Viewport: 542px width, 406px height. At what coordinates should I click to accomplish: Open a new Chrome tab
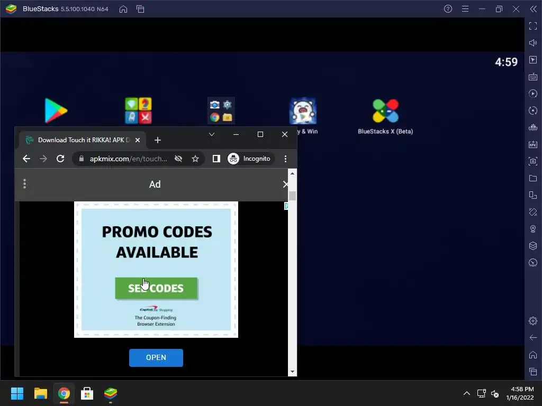(x=158, y=140)
